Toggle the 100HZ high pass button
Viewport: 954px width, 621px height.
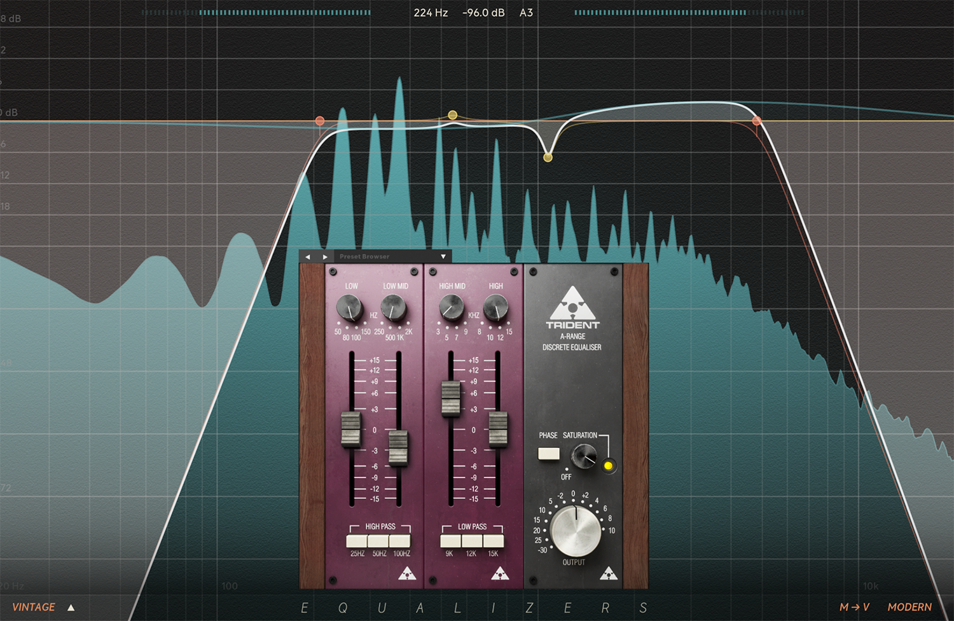400,541
